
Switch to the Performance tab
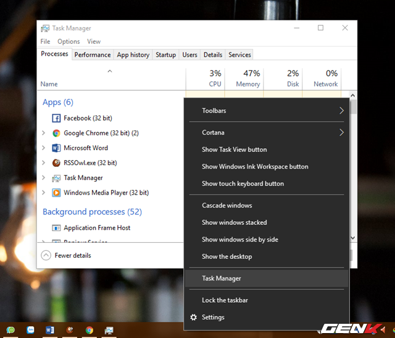coord(93,55)
